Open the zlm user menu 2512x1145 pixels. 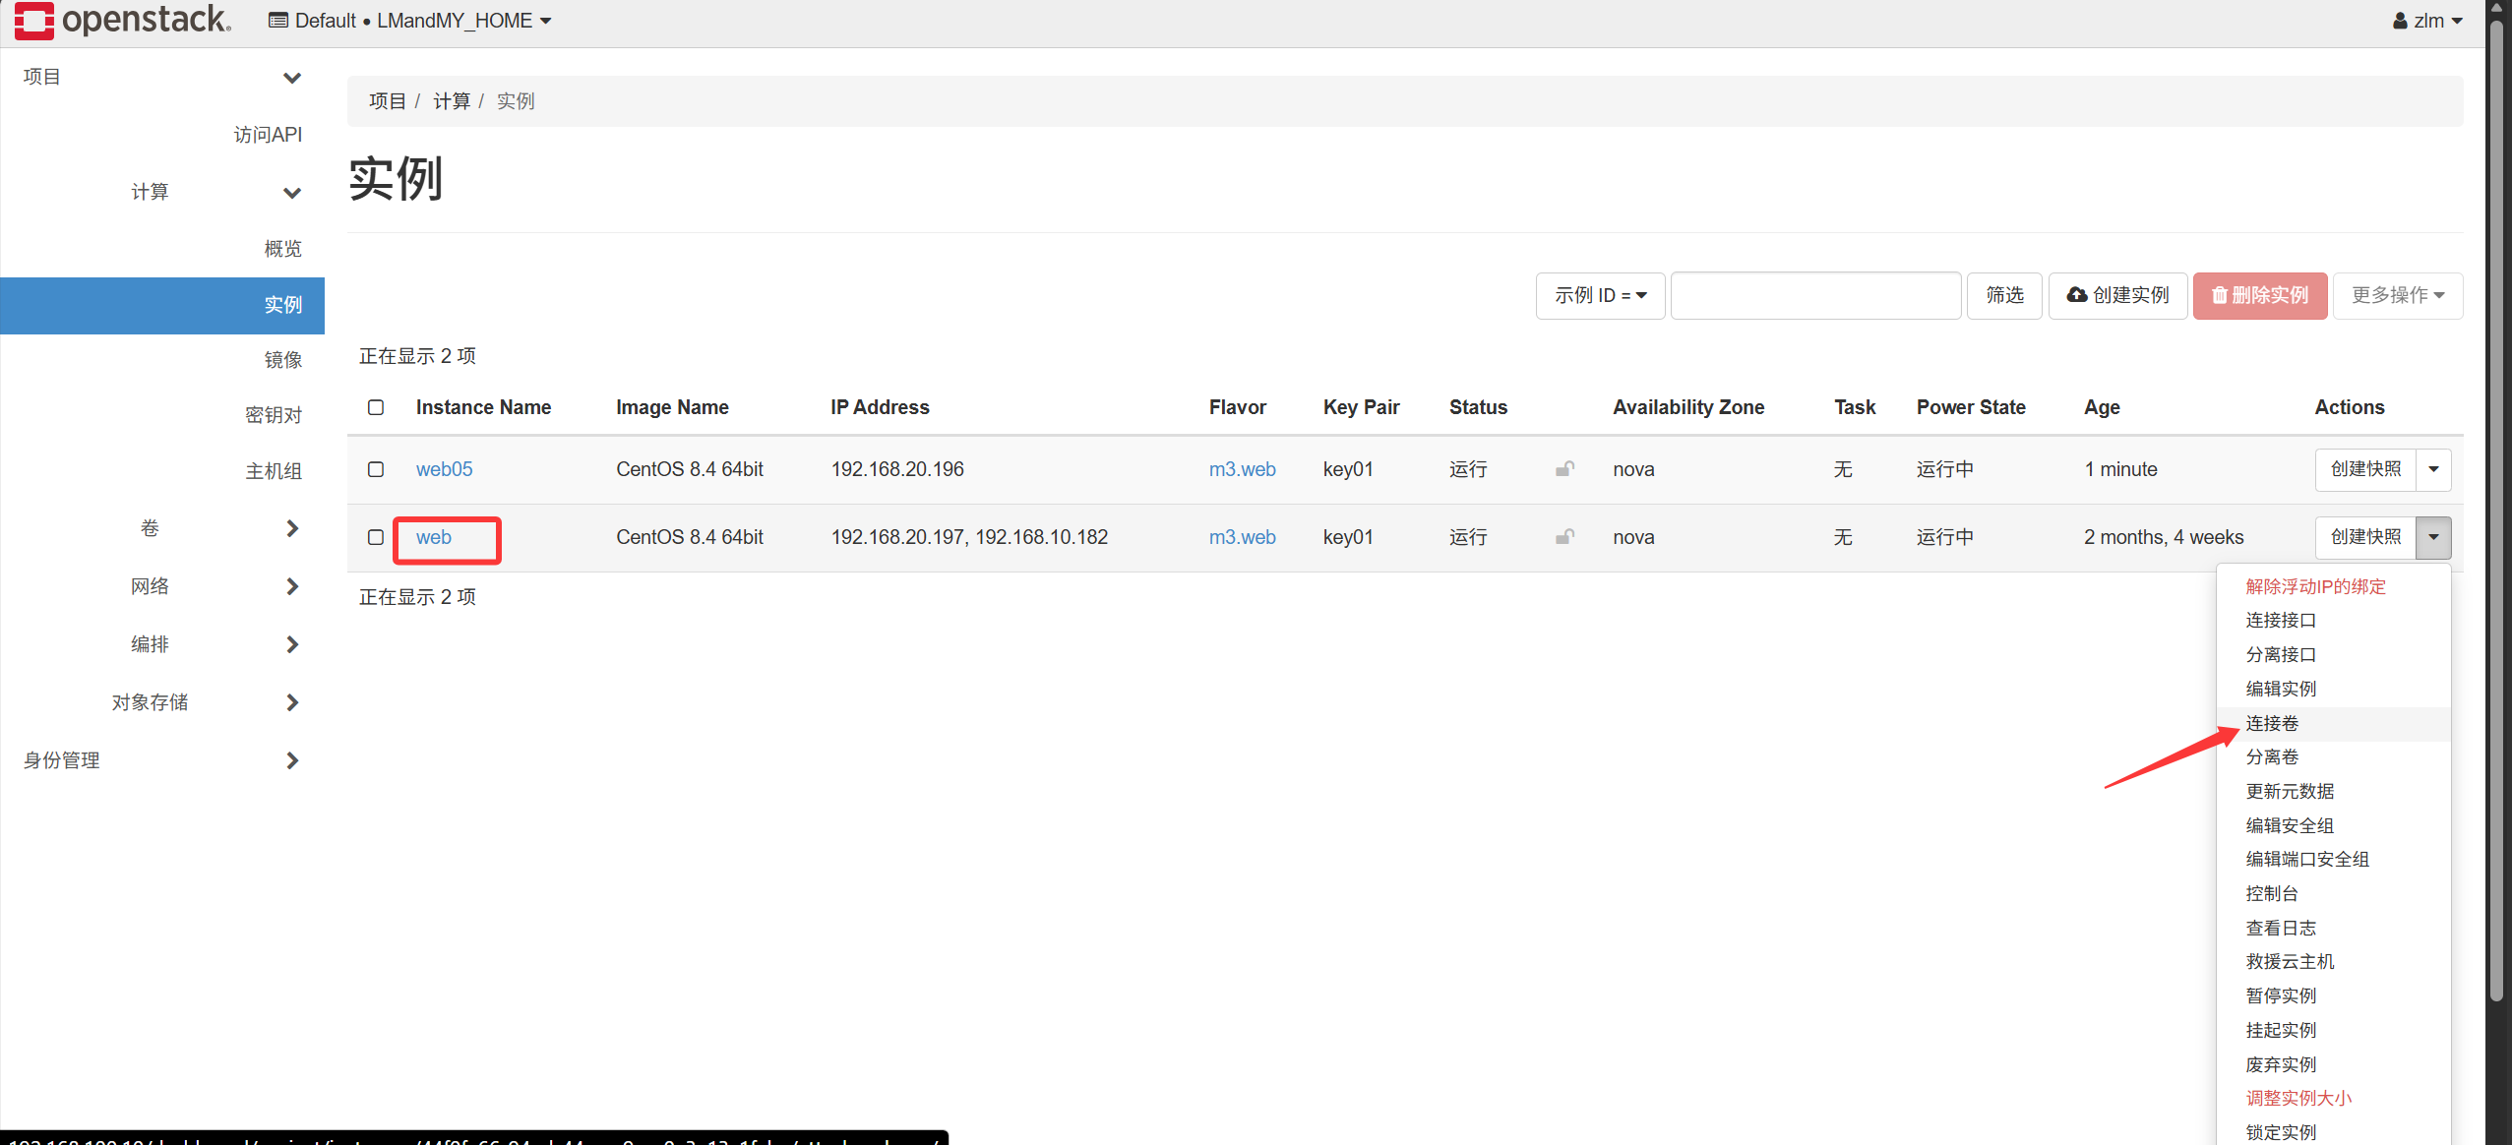2427,21
